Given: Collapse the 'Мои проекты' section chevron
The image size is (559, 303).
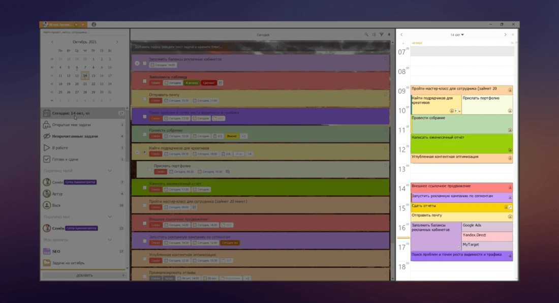Looking at the screenshot, I should pos(109,239).
